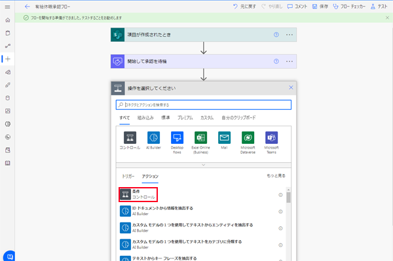Show info for エンティティを抽出する action
The image size is (393, 261).
[x=280, y=228]
